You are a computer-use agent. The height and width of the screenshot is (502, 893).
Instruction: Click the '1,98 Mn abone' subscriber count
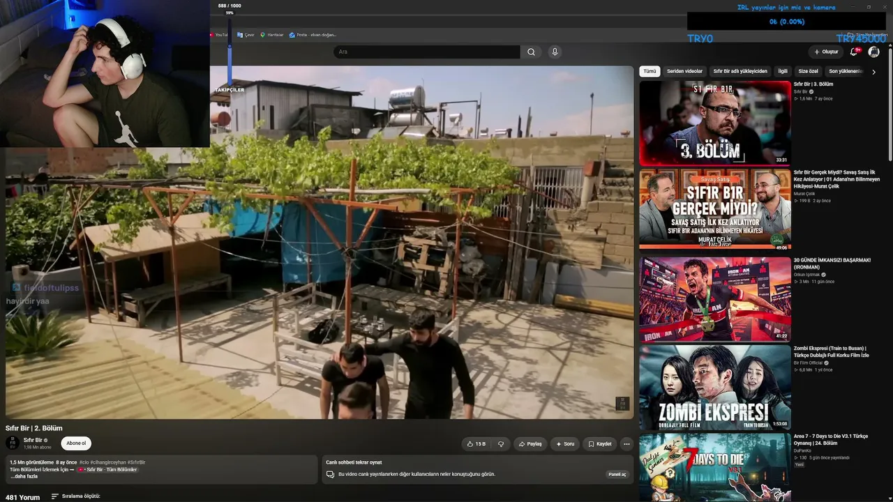pos(38,448)
